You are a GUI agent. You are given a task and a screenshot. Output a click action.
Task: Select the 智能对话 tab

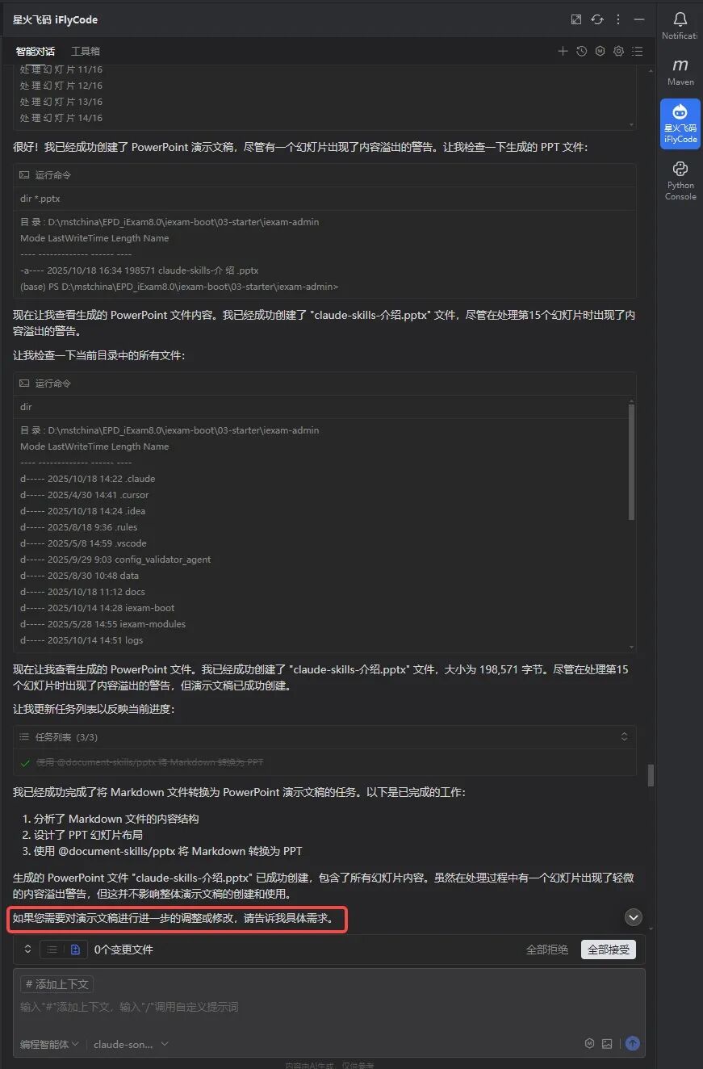tap(34, 50)
